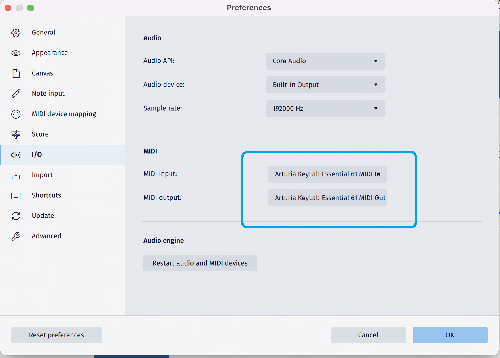The height and width of the screenshot is (358, 500).
Task: Click the Import download icon
Action: [16, 175]
